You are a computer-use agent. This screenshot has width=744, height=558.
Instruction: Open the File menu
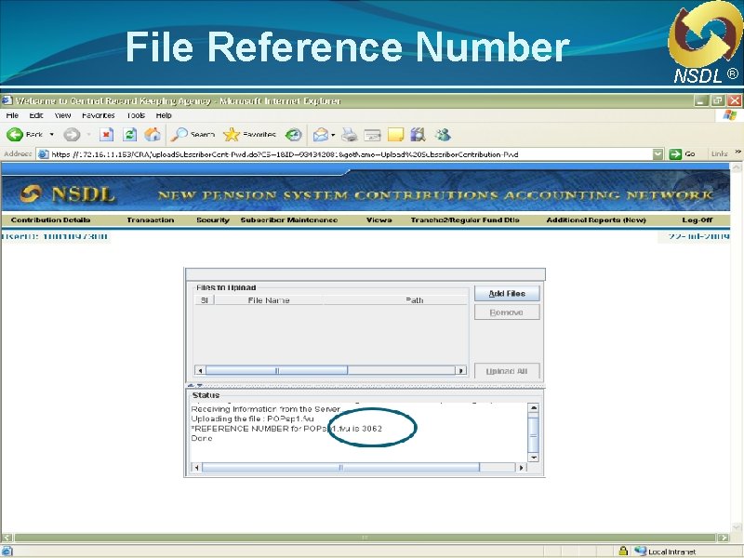(12, 115)
